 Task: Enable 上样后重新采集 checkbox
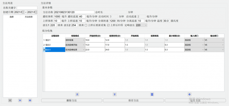(x=86, y=25)
